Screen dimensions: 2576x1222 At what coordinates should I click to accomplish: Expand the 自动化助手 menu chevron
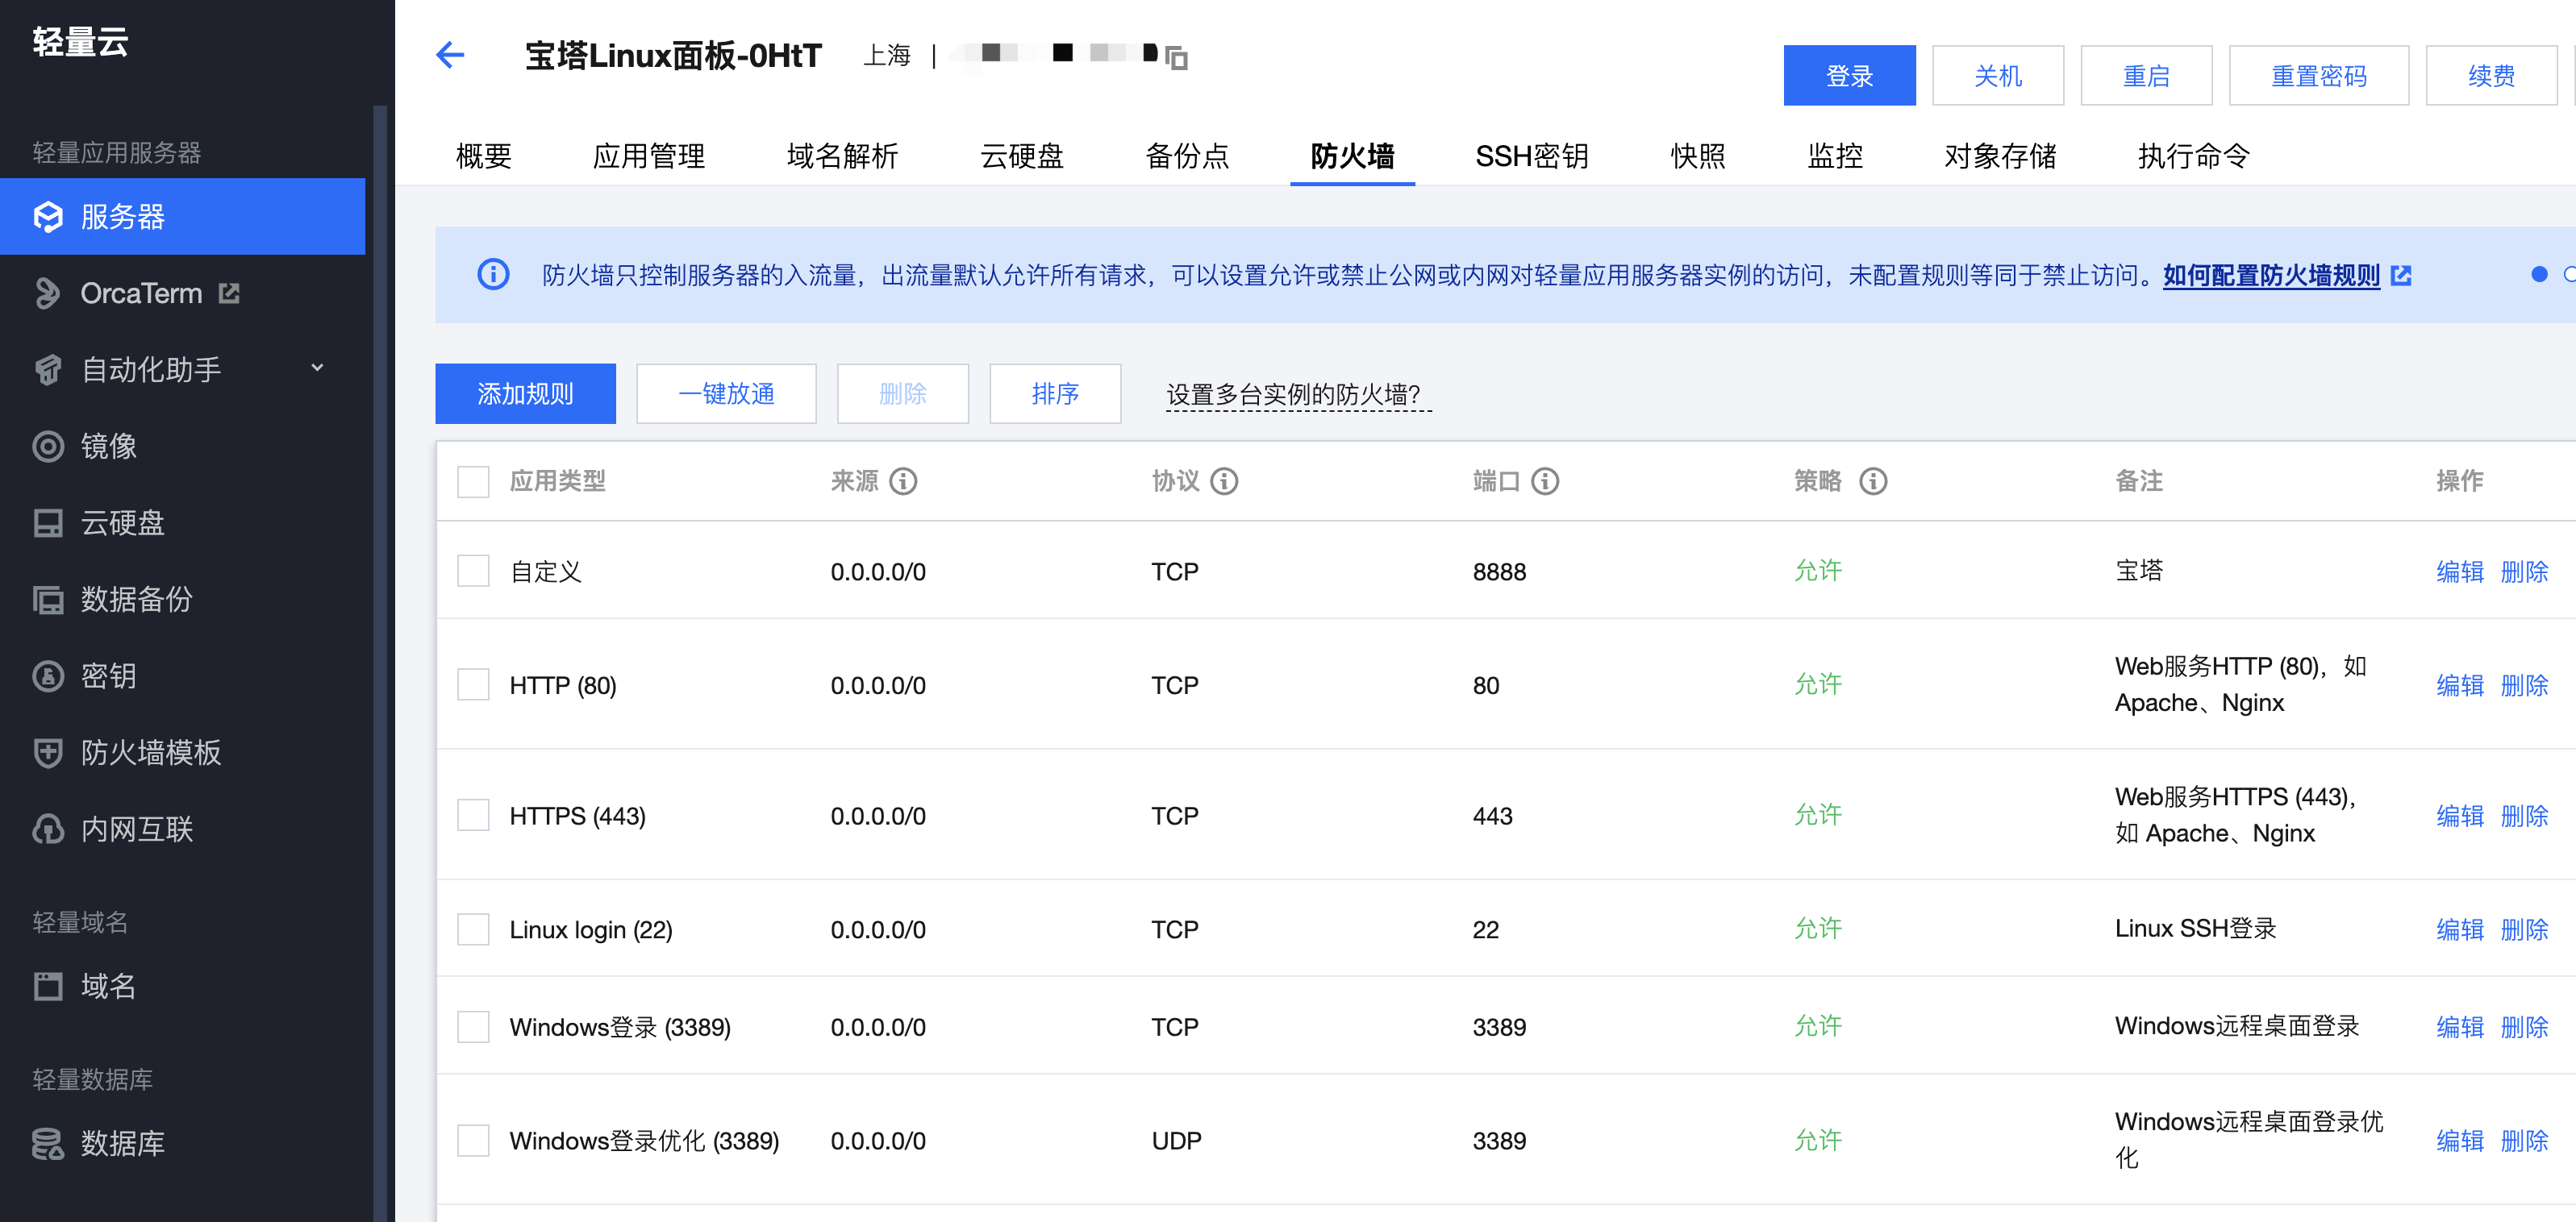(x=317, y=368)
